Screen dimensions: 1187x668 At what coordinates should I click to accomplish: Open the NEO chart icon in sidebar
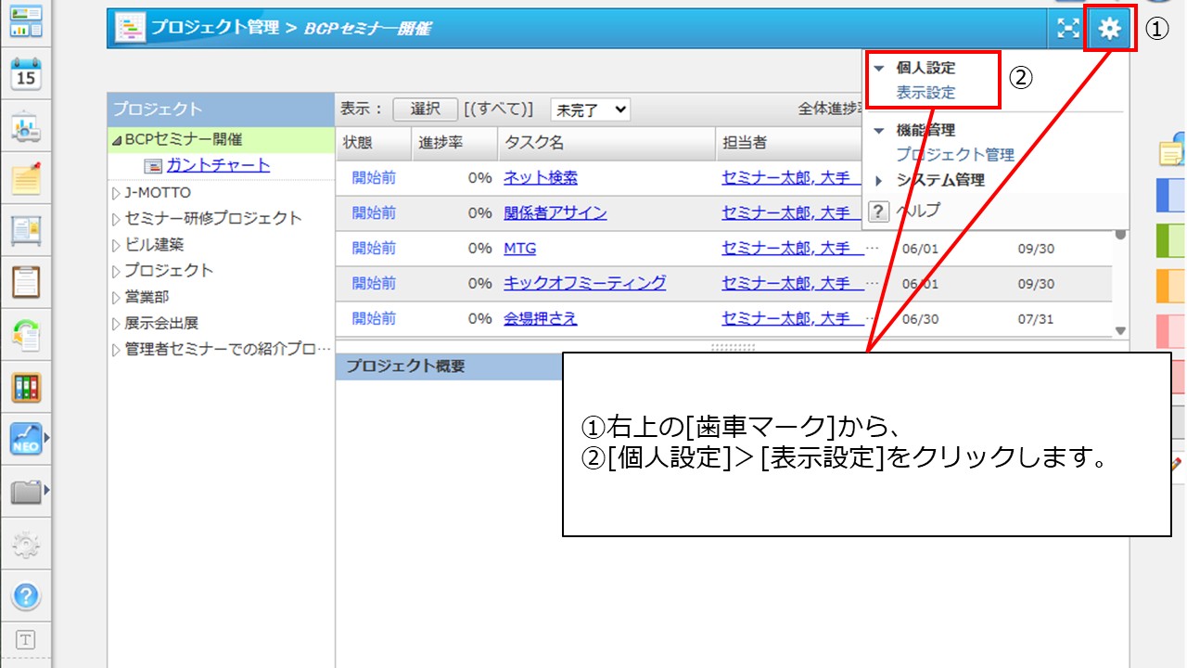pyautogui.click(x=26, y=439)
